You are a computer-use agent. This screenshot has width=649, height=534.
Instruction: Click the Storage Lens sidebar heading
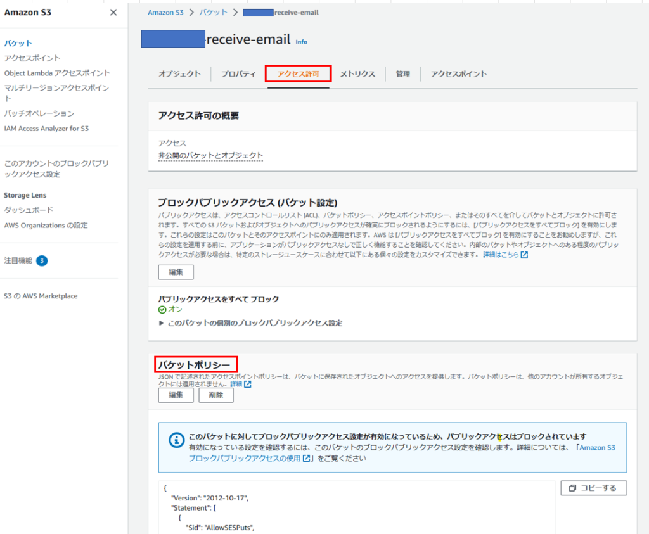click(x=25, y=195)
